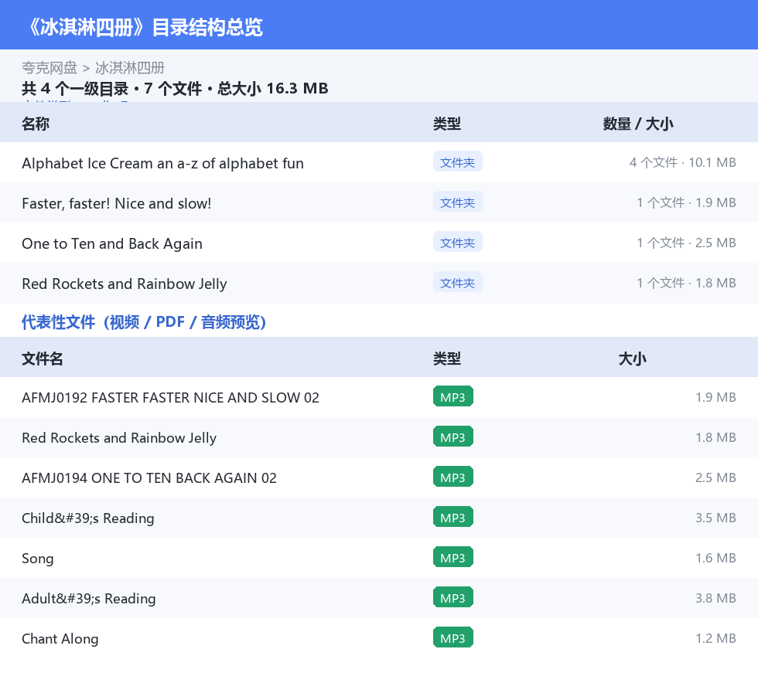
Task: Click MP3 badge of Adult&#39;s Reading
Action: click(x=453, y=597)
